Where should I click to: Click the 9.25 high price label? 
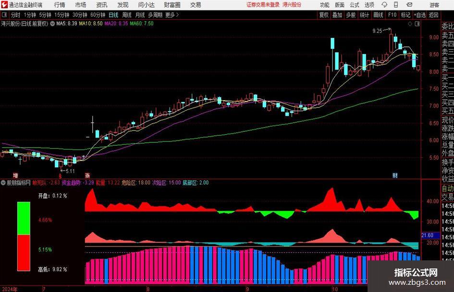377,31
